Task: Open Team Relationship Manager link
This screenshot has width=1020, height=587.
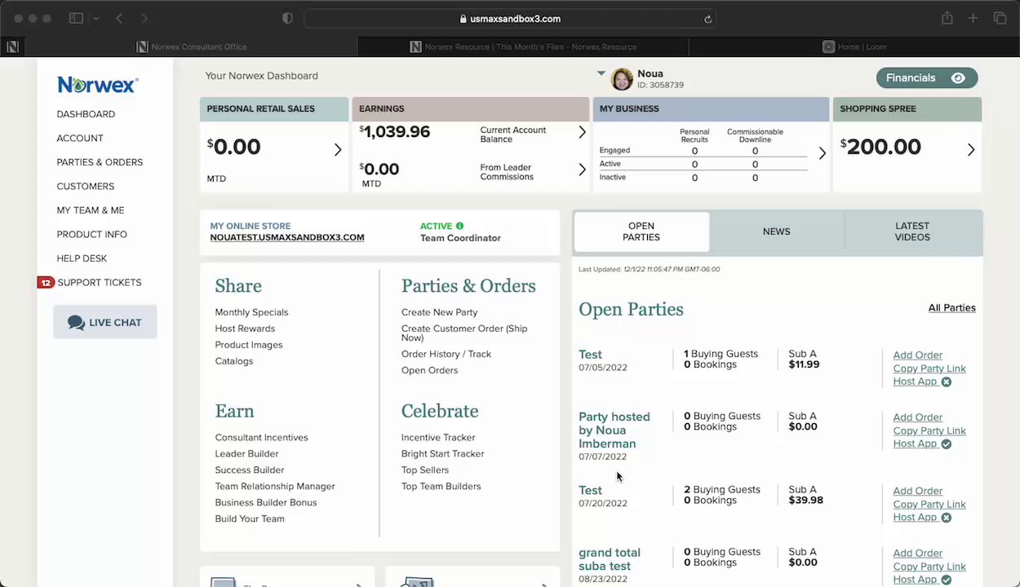Action: tap(275, 487)
